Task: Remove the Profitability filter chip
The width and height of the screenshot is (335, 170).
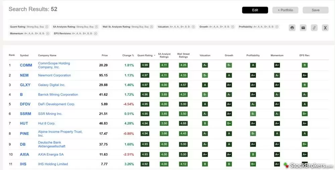Action: tap(277, 27)
